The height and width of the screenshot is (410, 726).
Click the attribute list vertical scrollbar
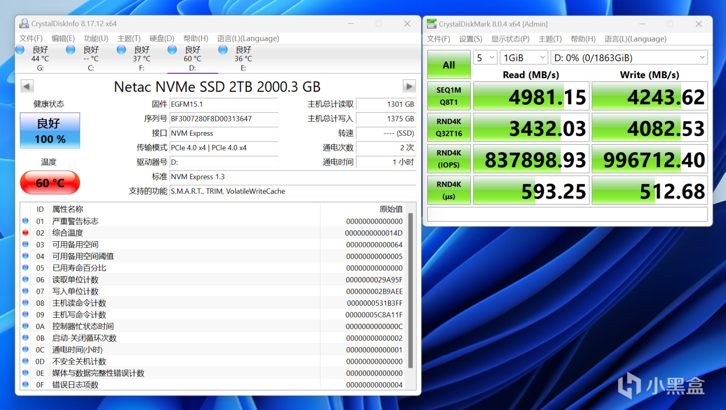click(411, 291)
